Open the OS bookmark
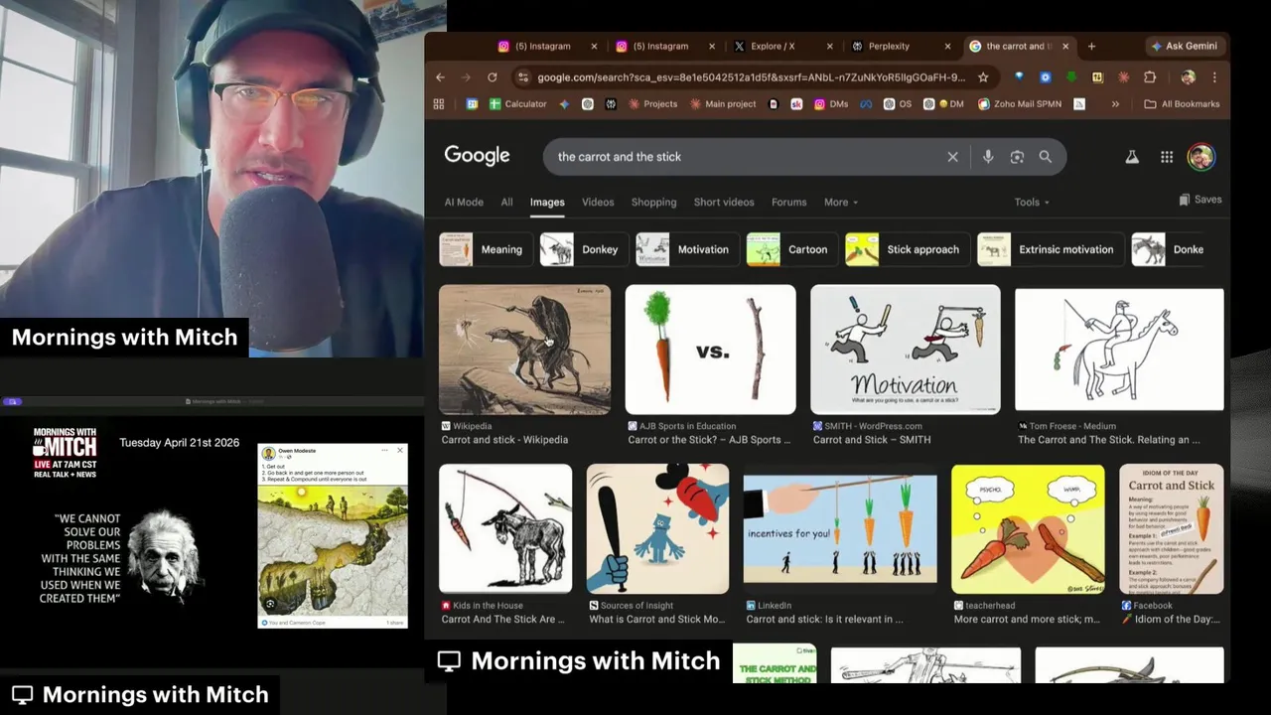The image size is (1271, 715). point(898,103)
